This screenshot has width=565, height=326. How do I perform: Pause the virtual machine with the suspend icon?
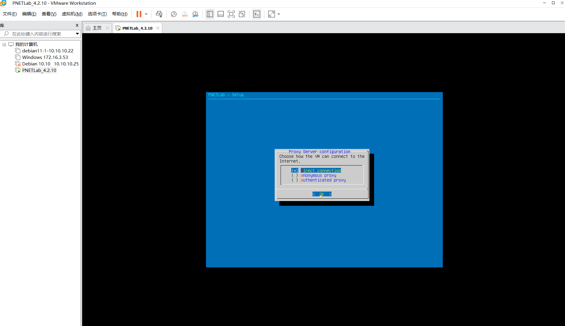(x=139, y=14)
